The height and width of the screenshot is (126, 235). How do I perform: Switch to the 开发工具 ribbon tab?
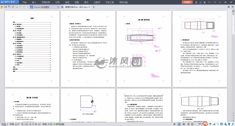coord(110,2)
